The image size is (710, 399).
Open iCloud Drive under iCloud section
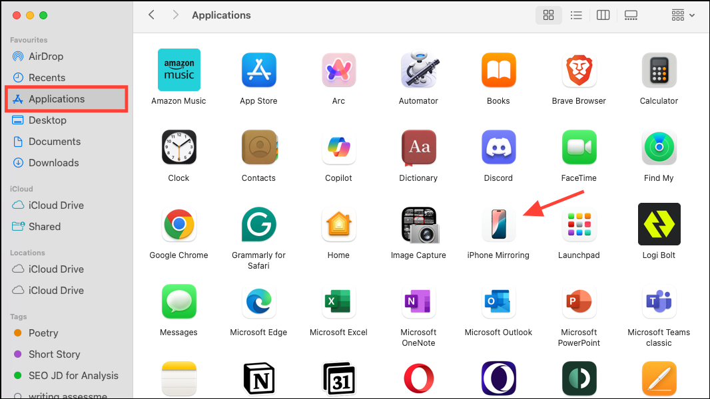[67, 205]
